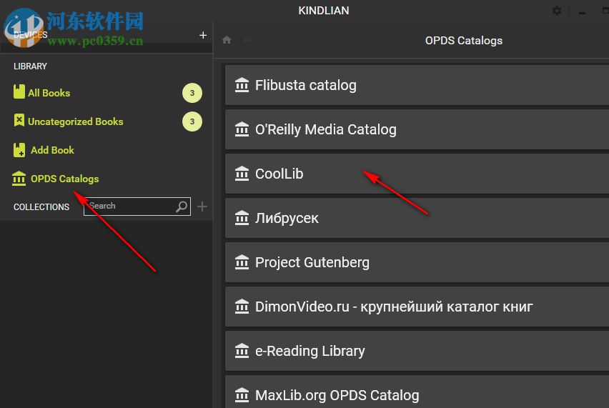Open the Flibusta catalog entry
This screenshot has width=609, height=408.
tap(417, 85)
